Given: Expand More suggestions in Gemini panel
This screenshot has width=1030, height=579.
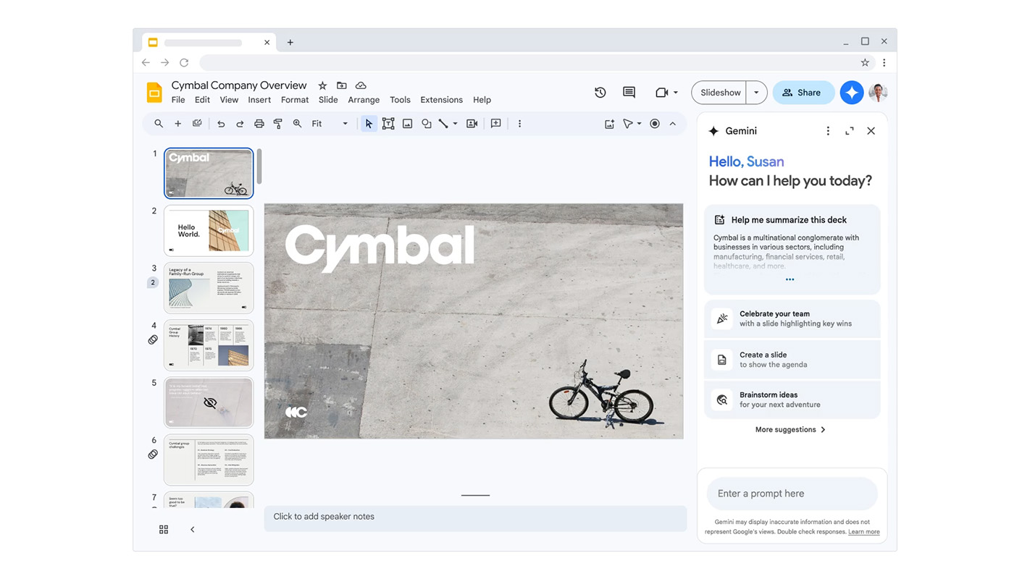Looking at the screenshot, I should [x=790, y=430].
